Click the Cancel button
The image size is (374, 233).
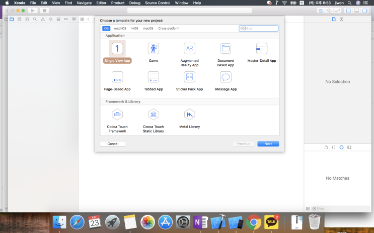pos(113,144)
